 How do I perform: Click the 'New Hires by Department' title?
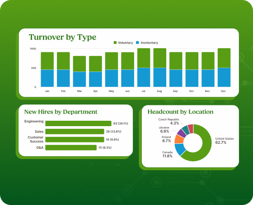click(61, 112)
